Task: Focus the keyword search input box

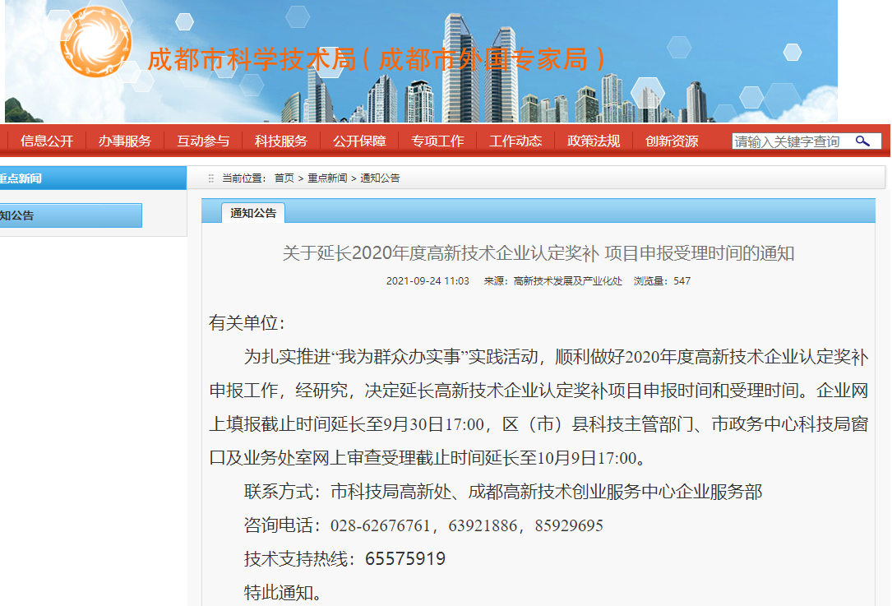Action: pyautogui.click(x=789, y=141)
